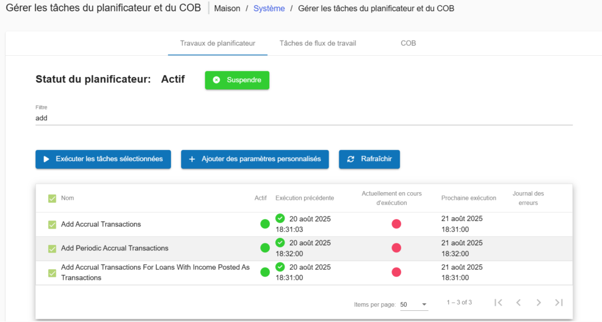Select the Add Accrual Transactions job name
Screen dimensions: 602x322
coord(101,224)
